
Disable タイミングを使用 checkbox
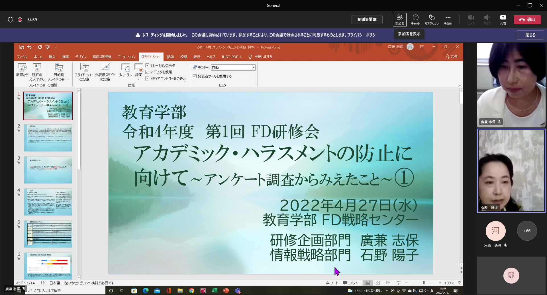(147, 72)
